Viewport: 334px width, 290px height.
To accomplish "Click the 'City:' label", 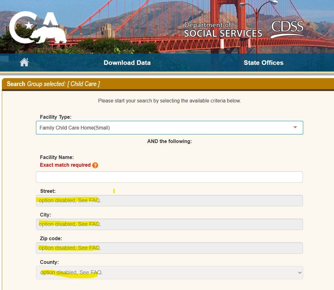I will tap(46, 215).
